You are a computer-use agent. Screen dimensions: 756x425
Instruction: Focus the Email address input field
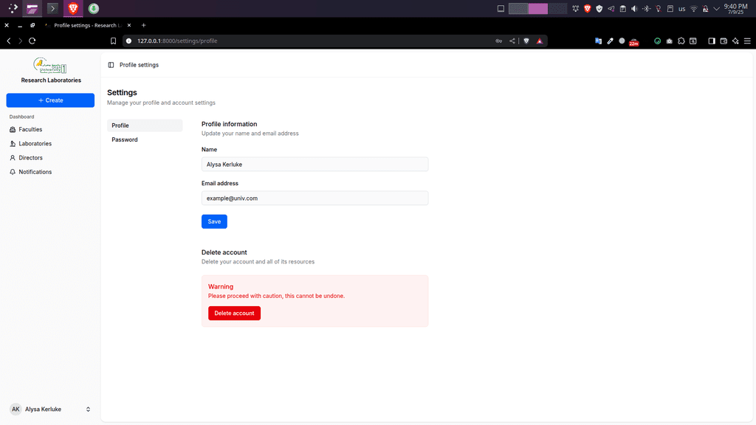coord(315,198)
